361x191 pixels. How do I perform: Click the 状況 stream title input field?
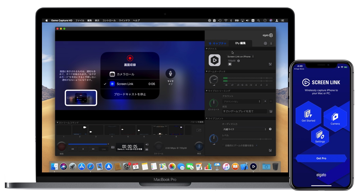[244, 111]
